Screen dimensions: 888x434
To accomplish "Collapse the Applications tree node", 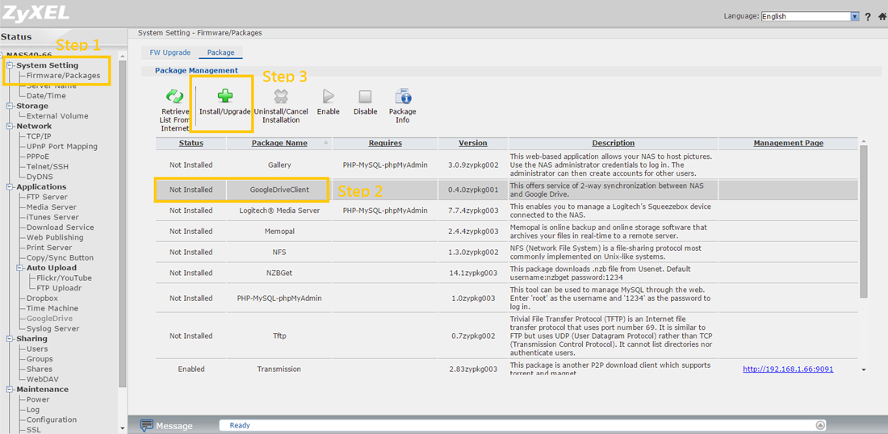I will click(10, 186).
